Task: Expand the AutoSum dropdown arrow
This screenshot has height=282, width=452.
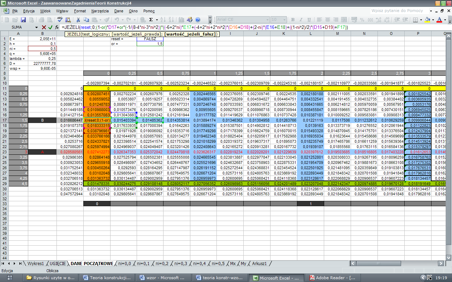Action: [x=157, y=20]
